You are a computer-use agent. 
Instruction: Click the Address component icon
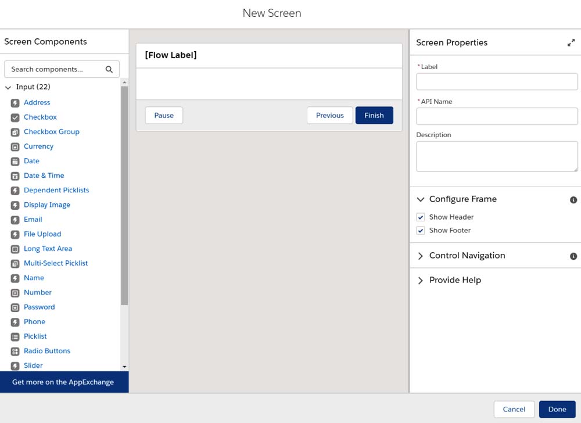click(x=15, y=103)
